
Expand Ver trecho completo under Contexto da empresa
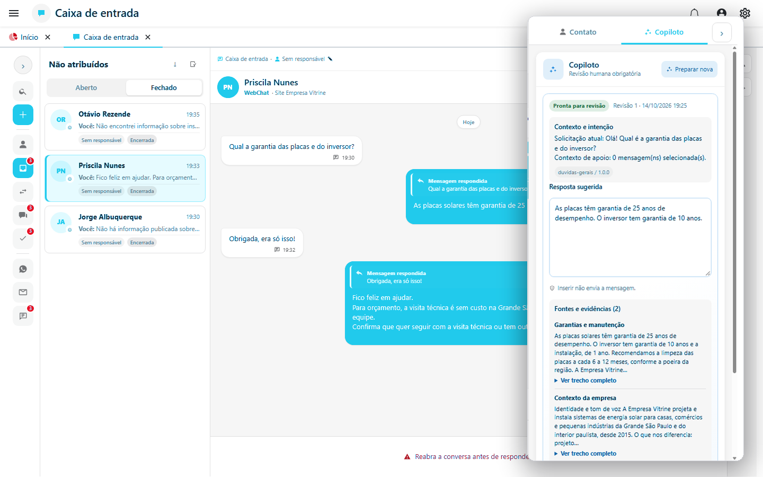pyautogui.click(x=585, y=454)
